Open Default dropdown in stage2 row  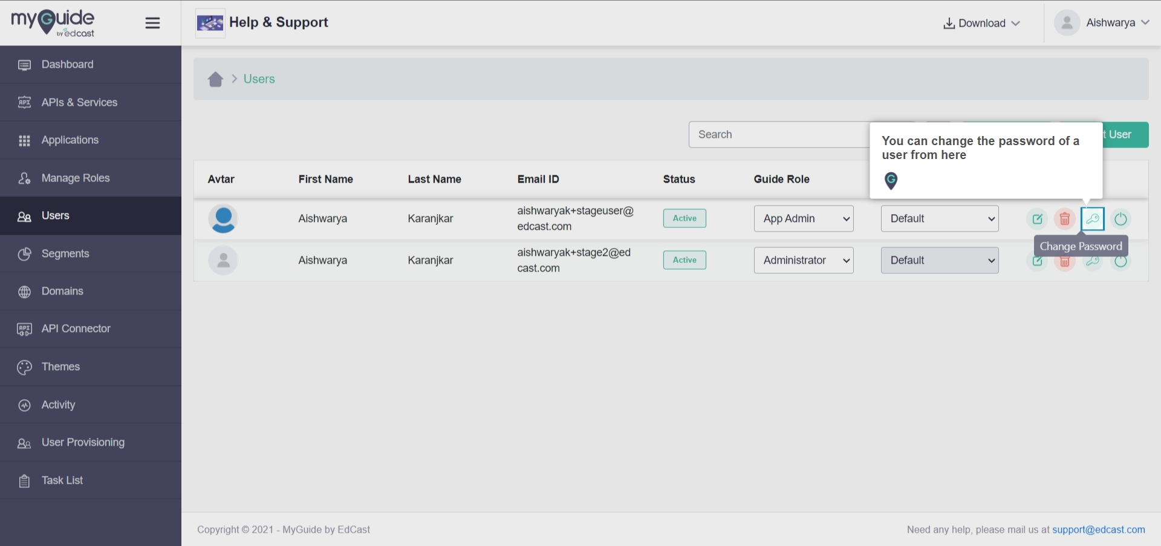coord(940,261)
